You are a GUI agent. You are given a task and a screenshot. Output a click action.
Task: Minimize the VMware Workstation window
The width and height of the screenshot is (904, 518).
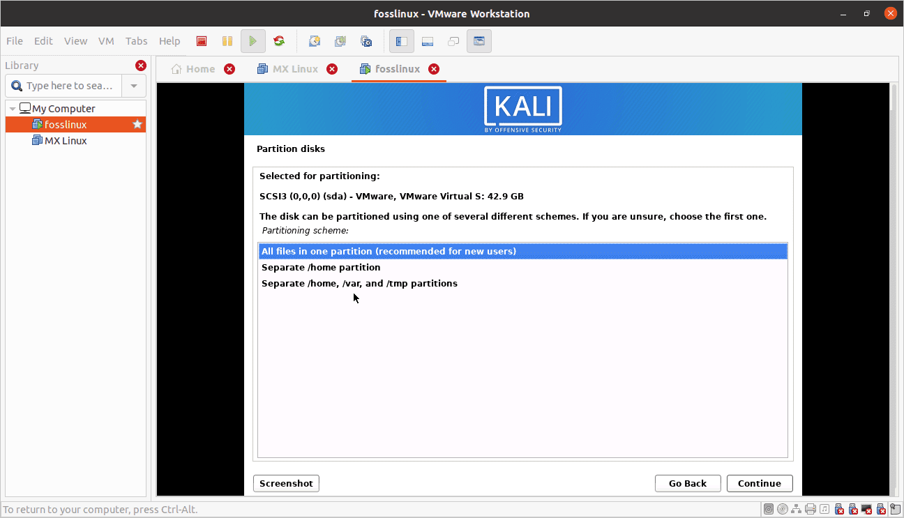(x=844, y=13)
